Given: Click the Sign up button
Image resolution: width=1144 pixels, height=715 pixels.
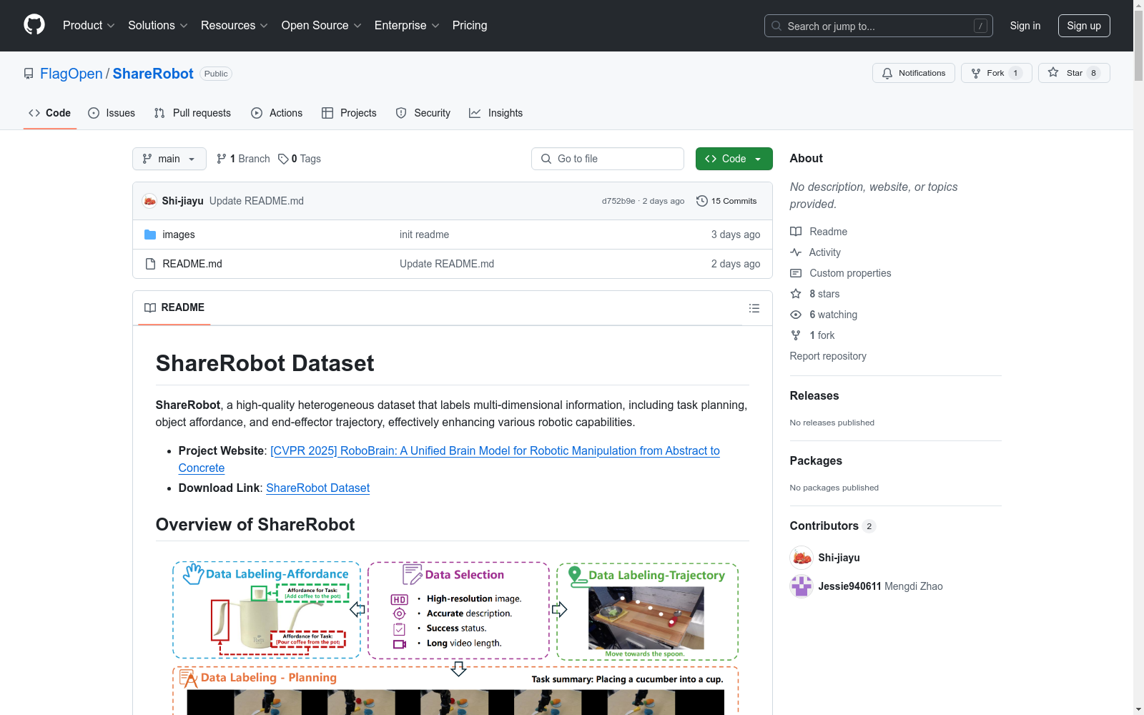Looking at the screenshot, I should coord(1084,26).
